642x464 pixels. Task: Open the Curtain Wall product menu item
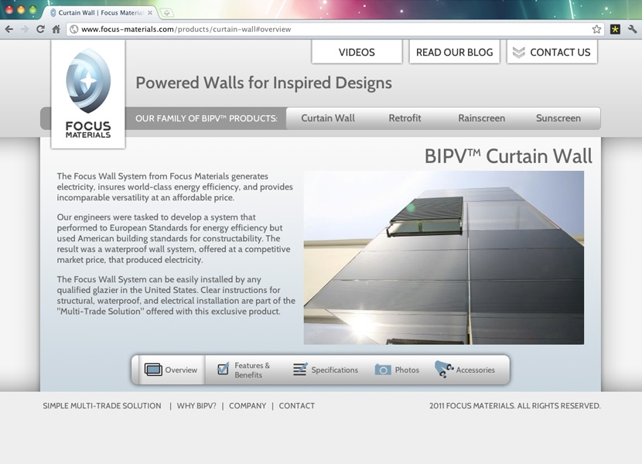[x=328, y=118]
